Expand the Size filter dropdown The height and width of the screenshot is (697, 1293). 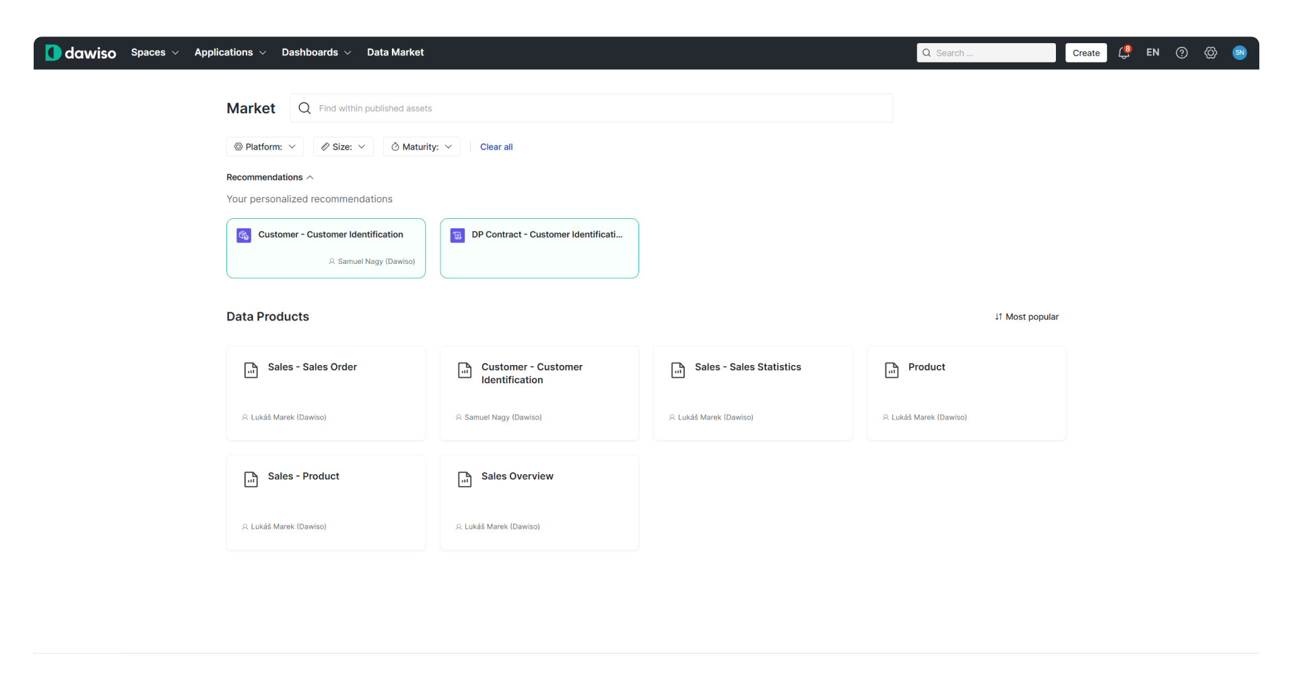343,147
